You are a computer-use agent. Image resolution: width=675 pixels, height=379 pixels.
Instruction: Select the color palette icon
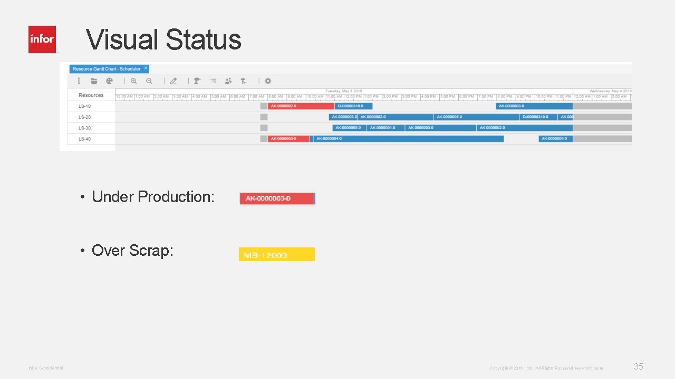pos(109,81)
